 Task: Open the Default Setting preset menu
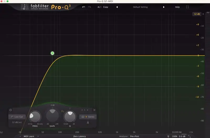(140, 7)
